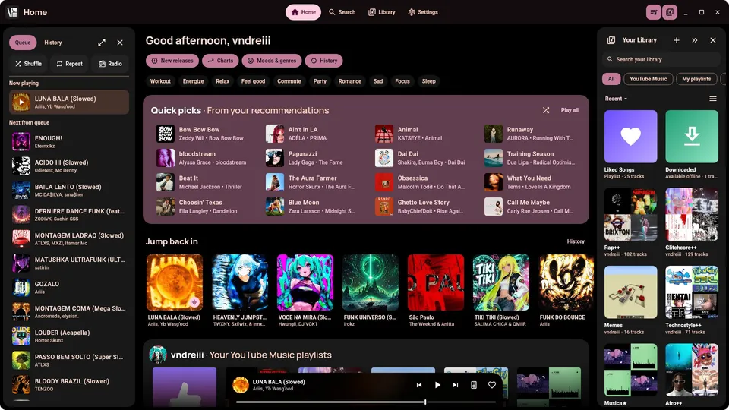The image size is (729, 410).
Task: Select the Energize mood filter
Action: [x=194, y=81]
